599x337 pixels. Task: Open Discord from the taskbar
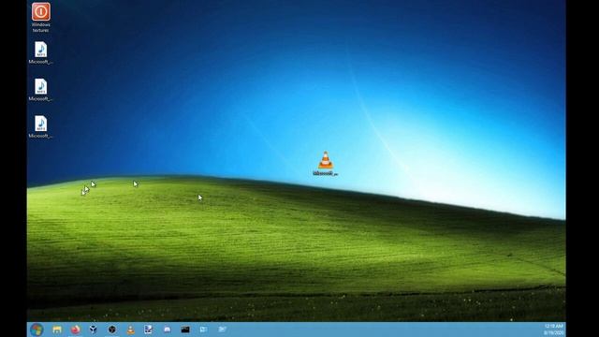[x=167, y=330]
